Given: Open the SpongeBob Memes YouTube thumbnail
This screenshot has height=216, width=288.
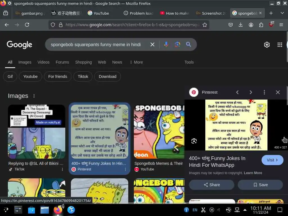Looking at the screenshot, I should click(x=159, y=132).
